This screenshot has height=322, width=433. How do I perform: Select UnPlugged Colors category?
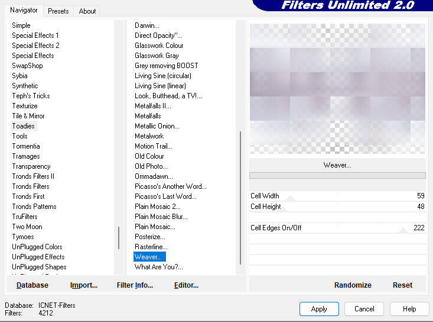[37, 247]
